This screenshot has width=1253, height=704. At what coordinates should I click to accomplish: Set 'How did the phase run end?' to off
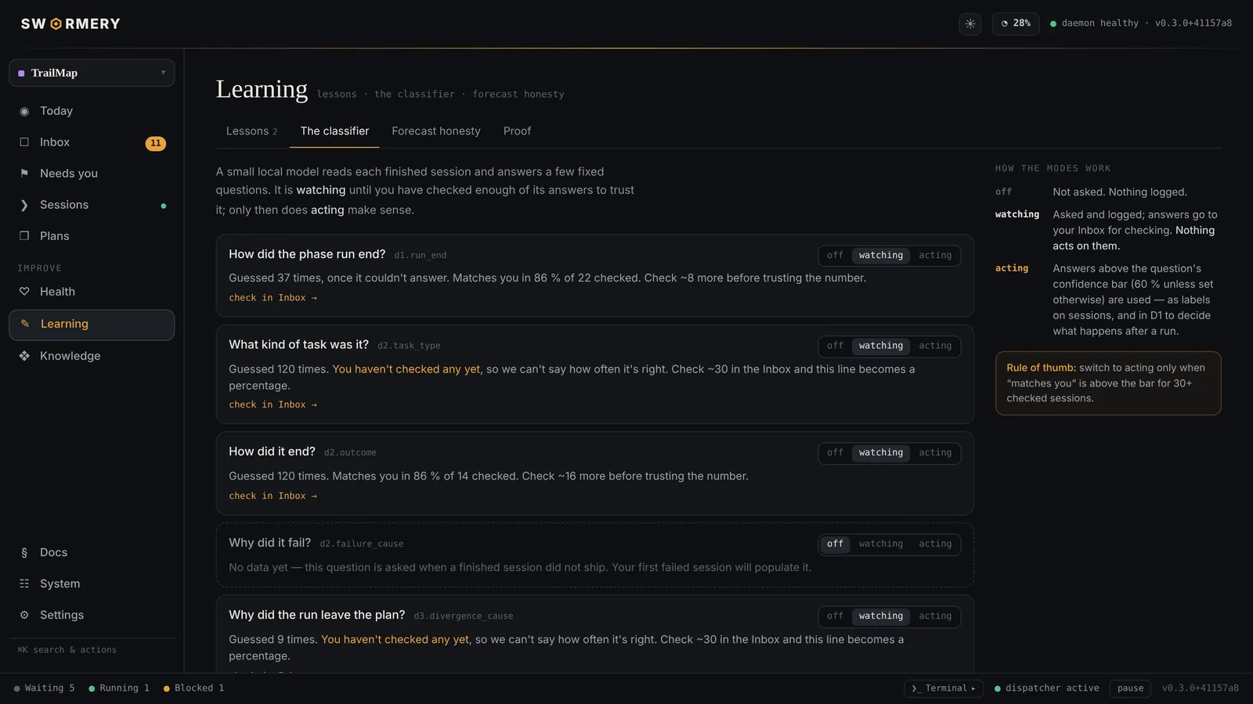pyautogui.click(x=835, y=256)
